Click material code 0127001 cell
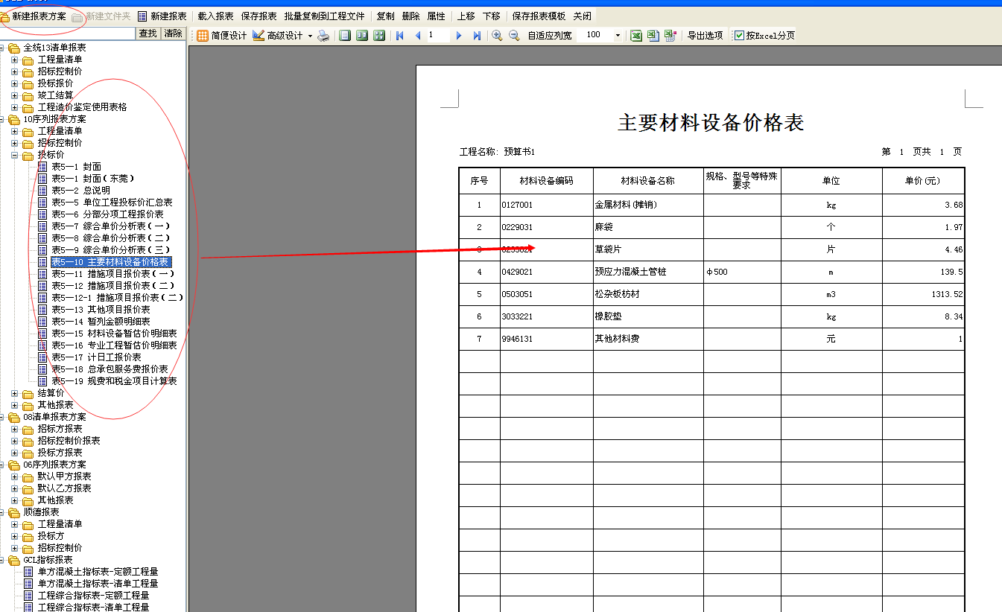 (x=547, y=205)
